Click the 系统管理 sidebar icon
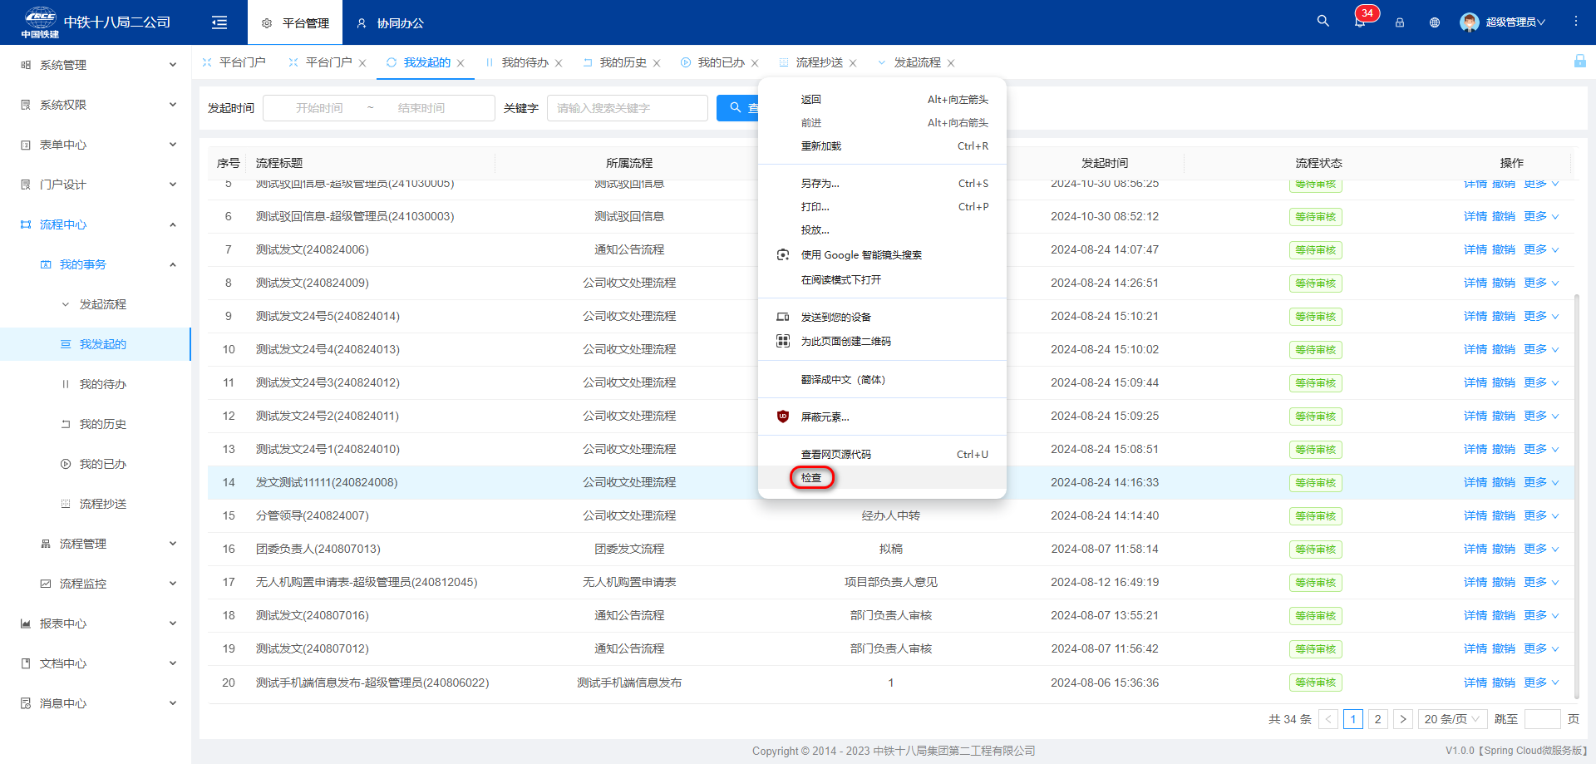Image resolution: width=1596 pixels, height=764 pixels. coord(26,65)
